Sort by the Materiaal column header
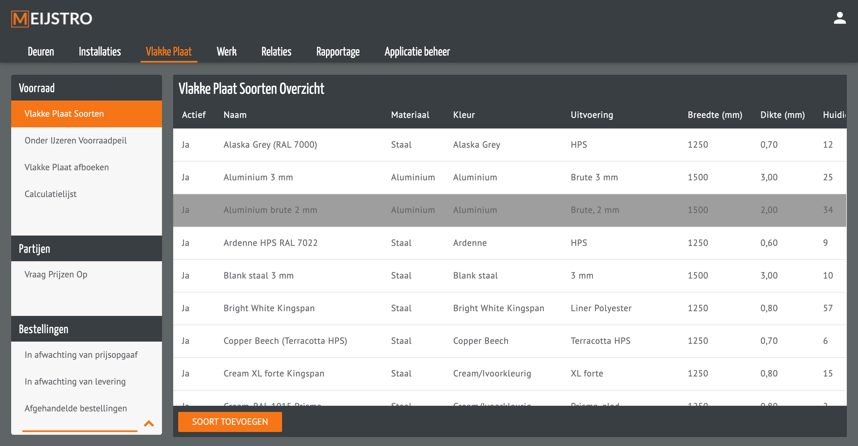The image size is (858, 446). [x=410, y=115]
